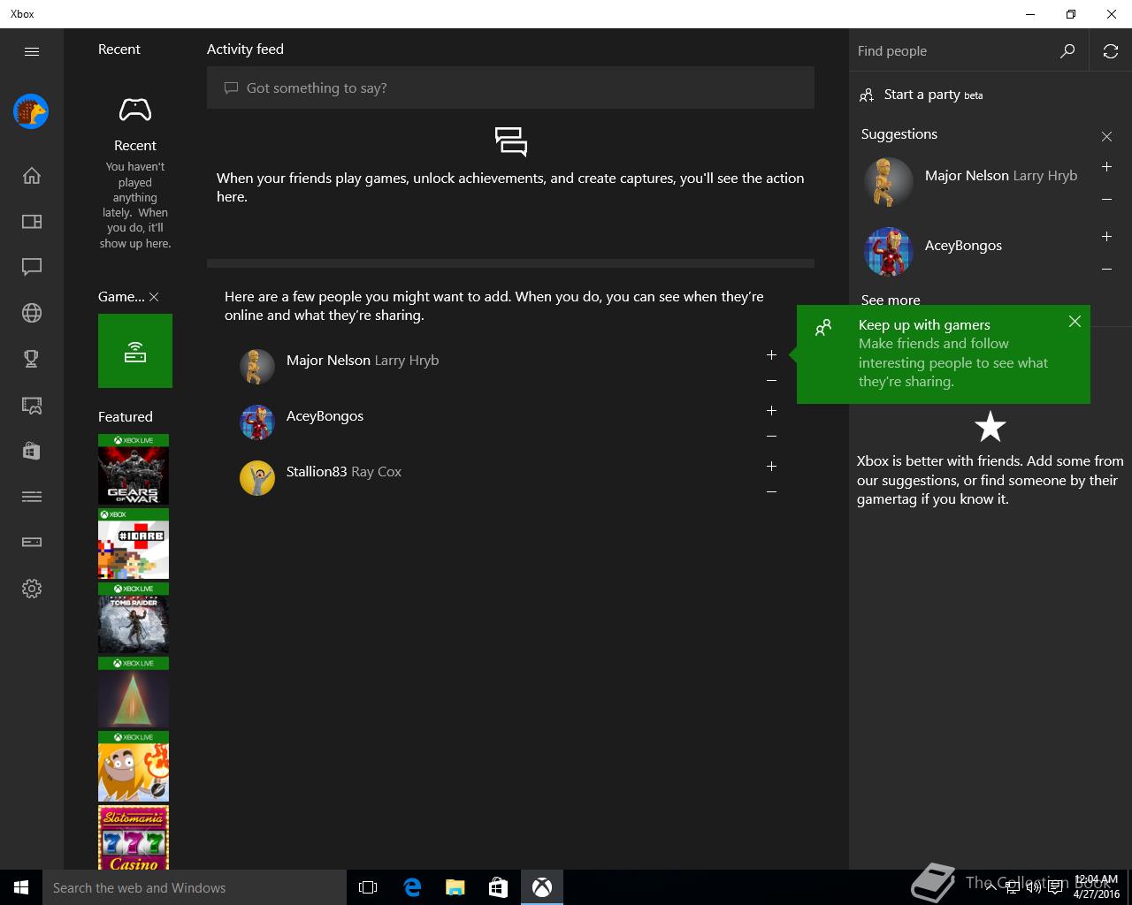The width and height of the screenshot is (1132, 905).
Task: Go to Home in sidebar
Action: tap(32, 175)
